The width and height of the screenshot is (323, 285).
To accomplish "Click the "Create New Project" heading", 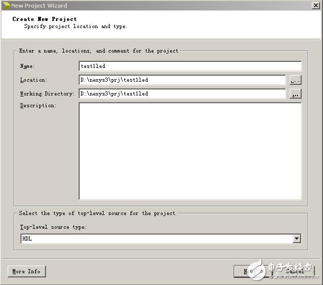I will [x=44, y=19].
